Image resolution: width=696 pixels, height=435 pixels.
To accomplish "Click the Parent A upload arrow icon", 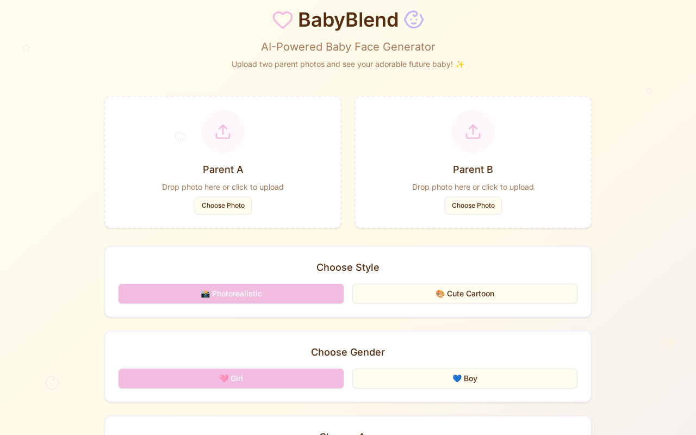I will click(223, 132).
